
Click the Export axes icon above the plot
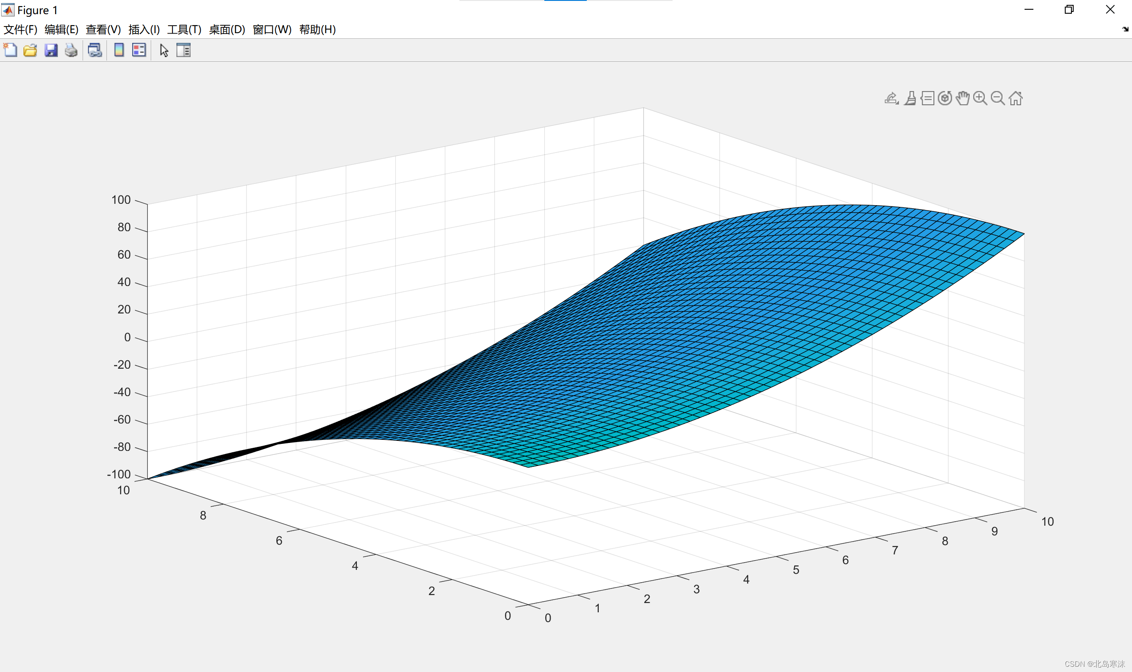pyautogui.click(x=891, y=98)
